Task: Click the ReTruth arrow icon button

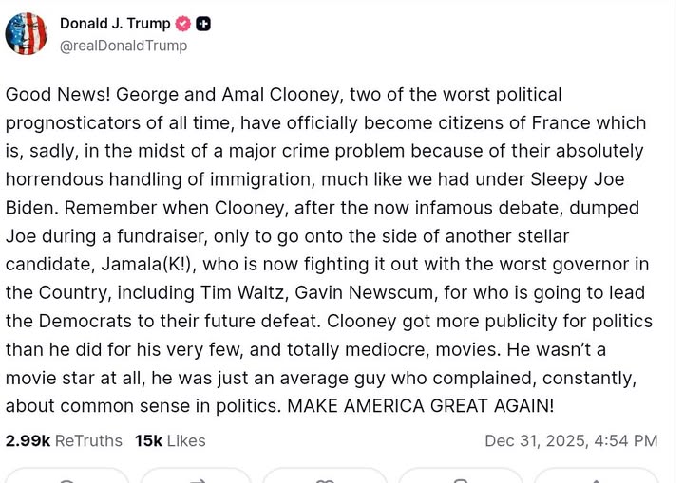Action: click(x=197, y=477)
